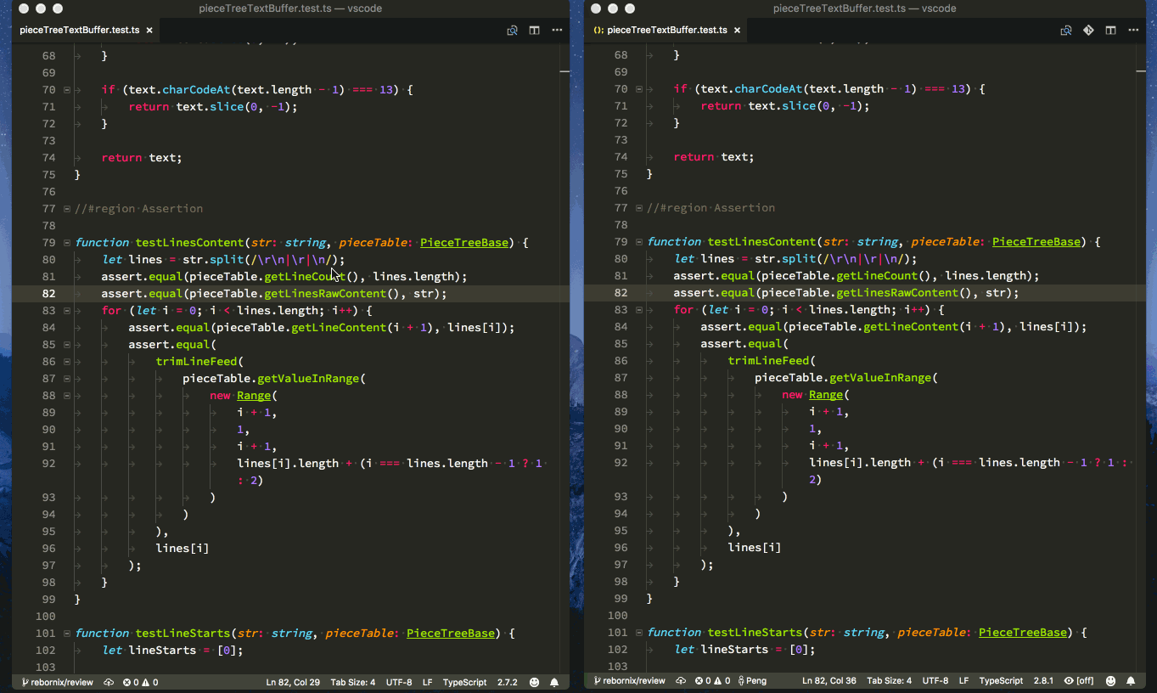
Task: Collapse the testLinesContent function fold
Action: (66, 242)
